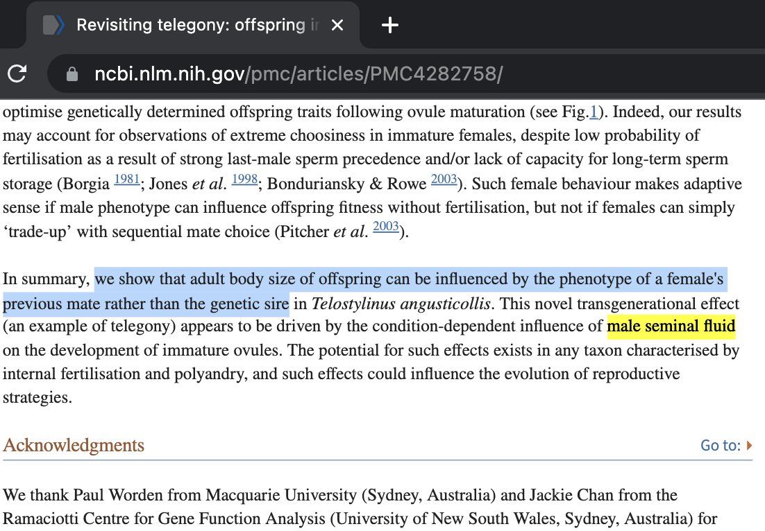This screenshot has width=765, height=531.
Task: Focus the ncbi.nlm.nih.gov address bar
Action: [297, 74]
